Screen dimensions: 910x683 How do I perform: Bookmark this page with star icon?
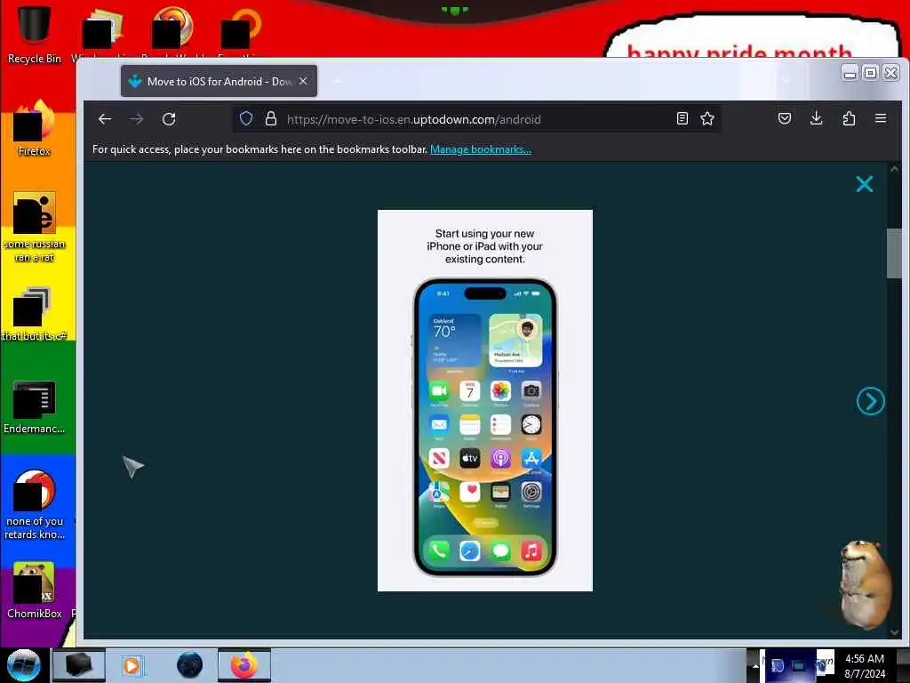tap(706, 118)
